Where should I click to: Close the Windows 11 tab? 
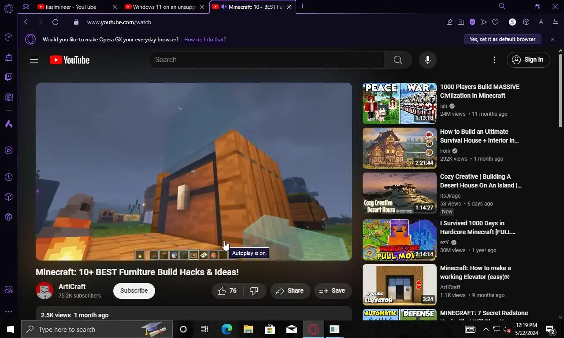(x=202, y=7)
